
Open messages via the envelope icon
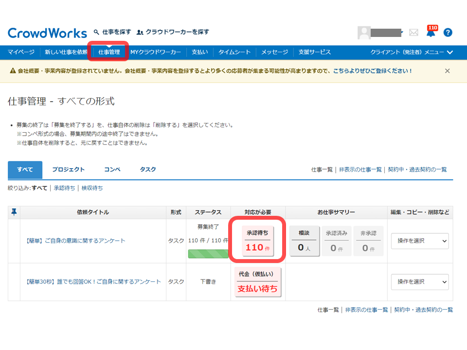point(414,32)
